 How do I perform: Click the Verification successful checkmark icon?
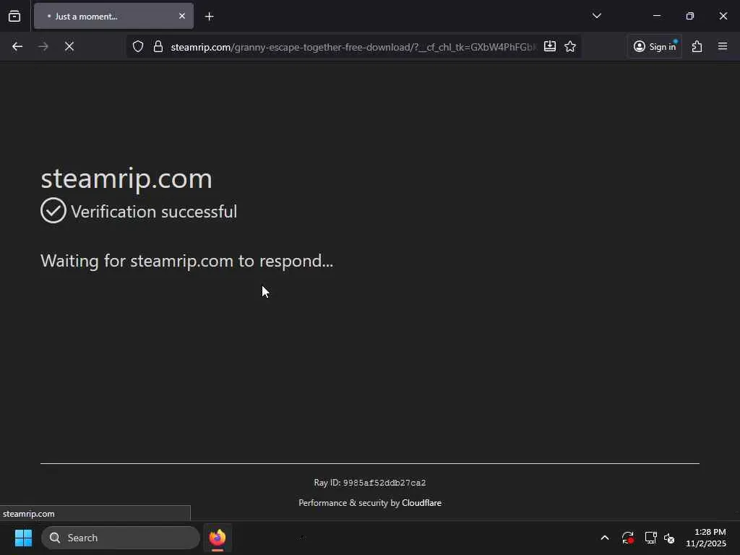[x=53, y=210]
